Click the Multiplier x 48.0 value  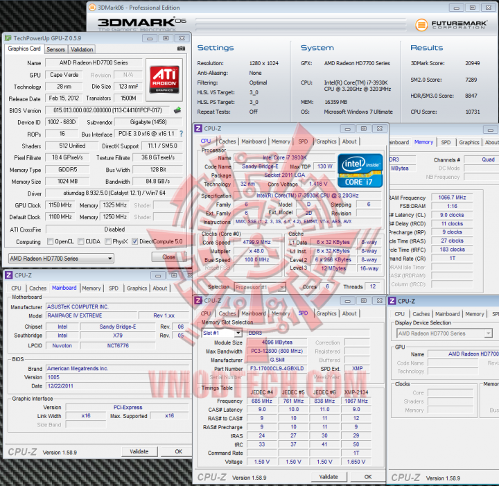256,251
